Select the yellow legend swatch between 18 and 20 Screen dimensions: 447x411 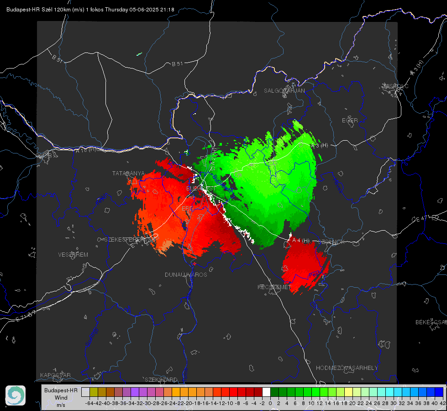tap(349, 392)
